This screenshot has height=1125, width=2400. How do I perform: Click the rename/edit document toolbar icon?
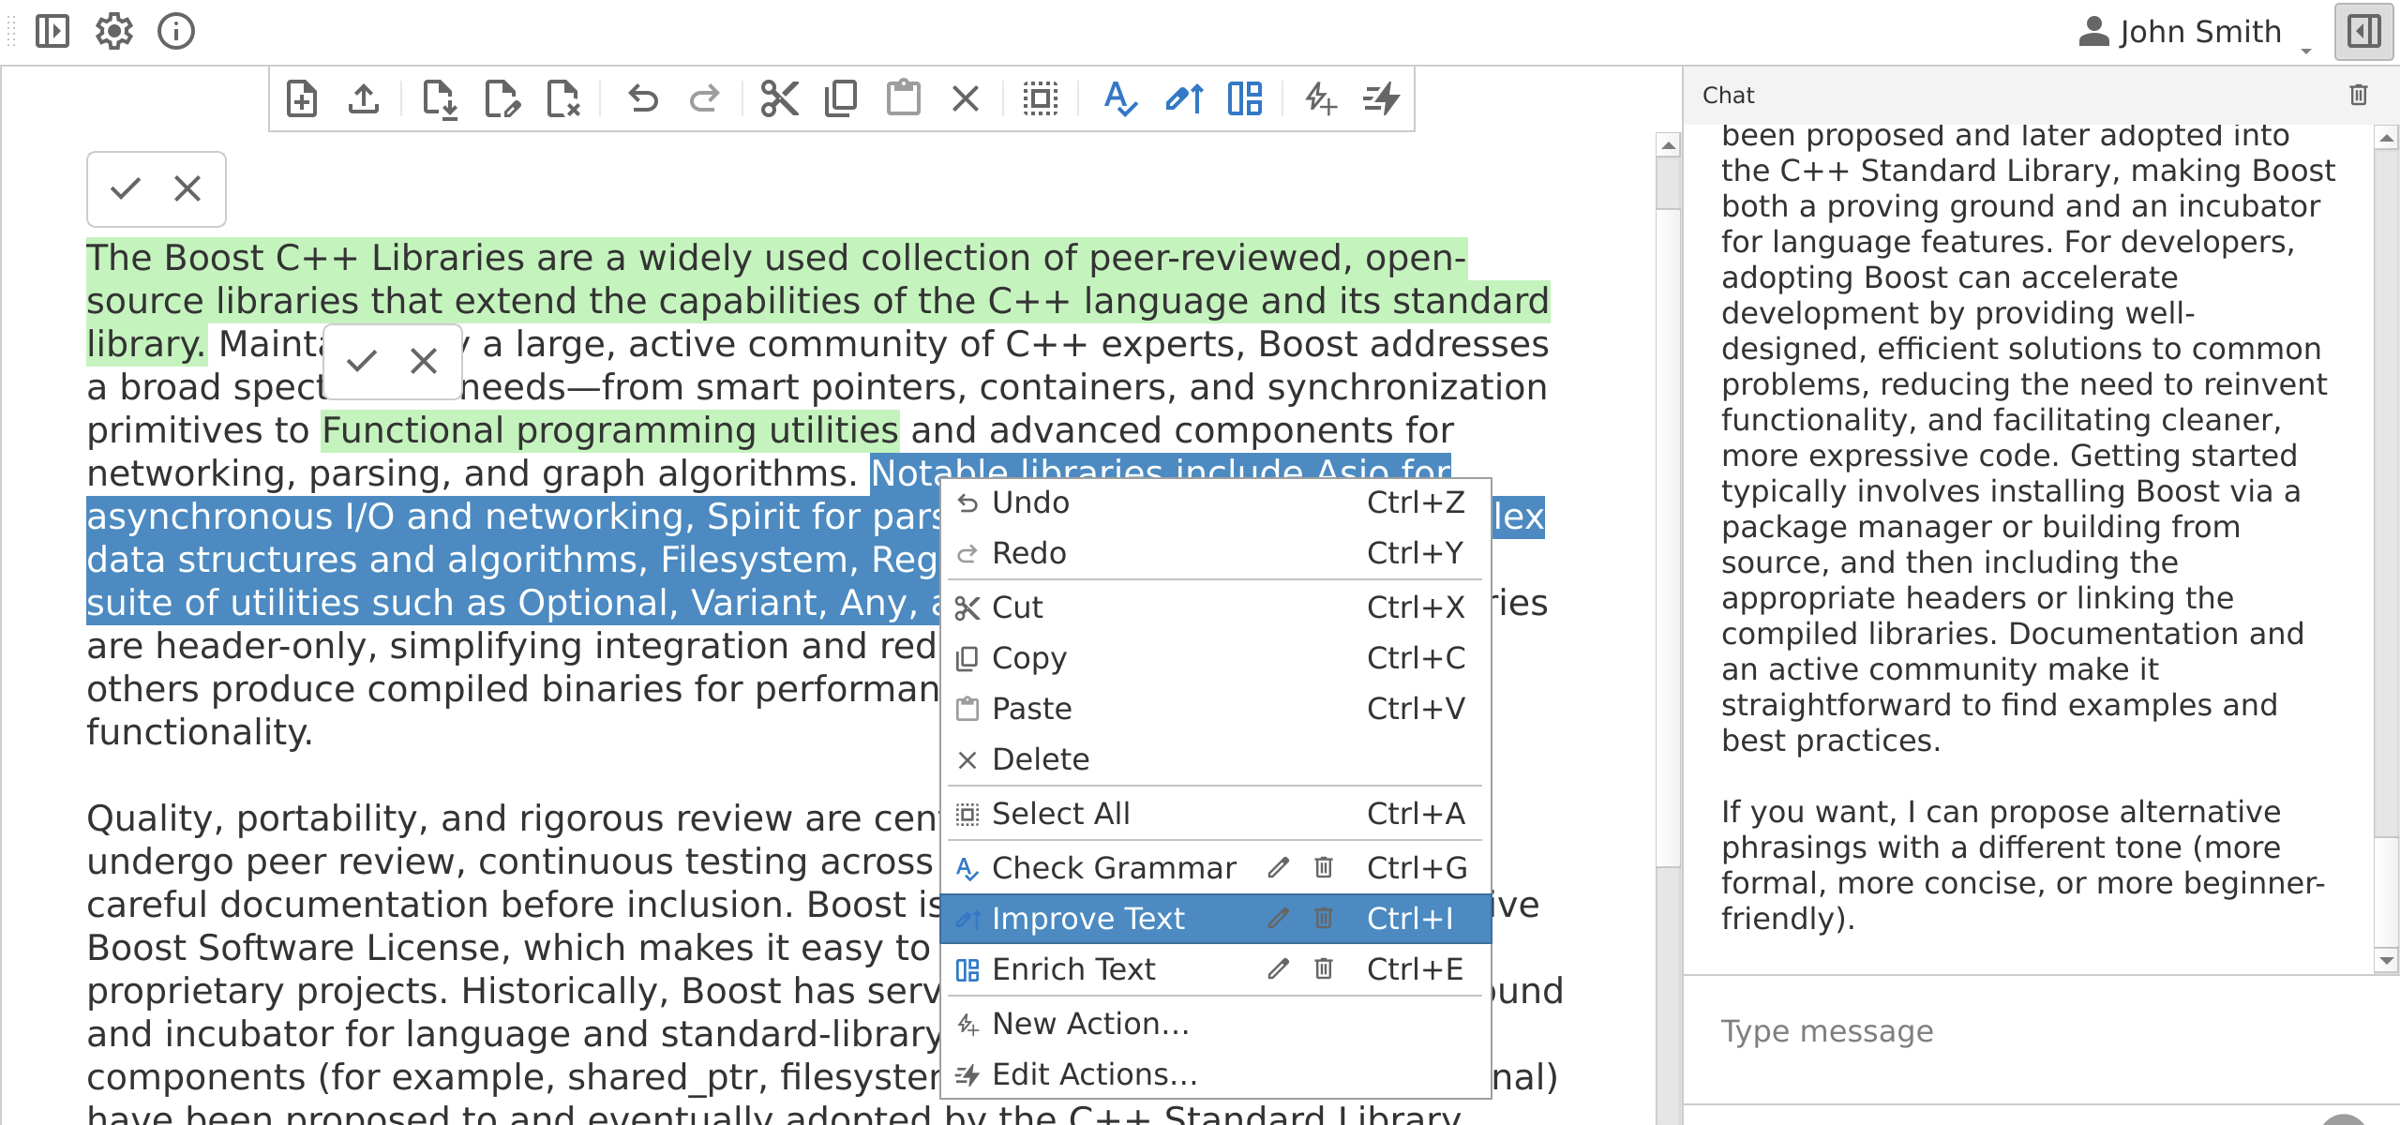[x=502, y=98]
